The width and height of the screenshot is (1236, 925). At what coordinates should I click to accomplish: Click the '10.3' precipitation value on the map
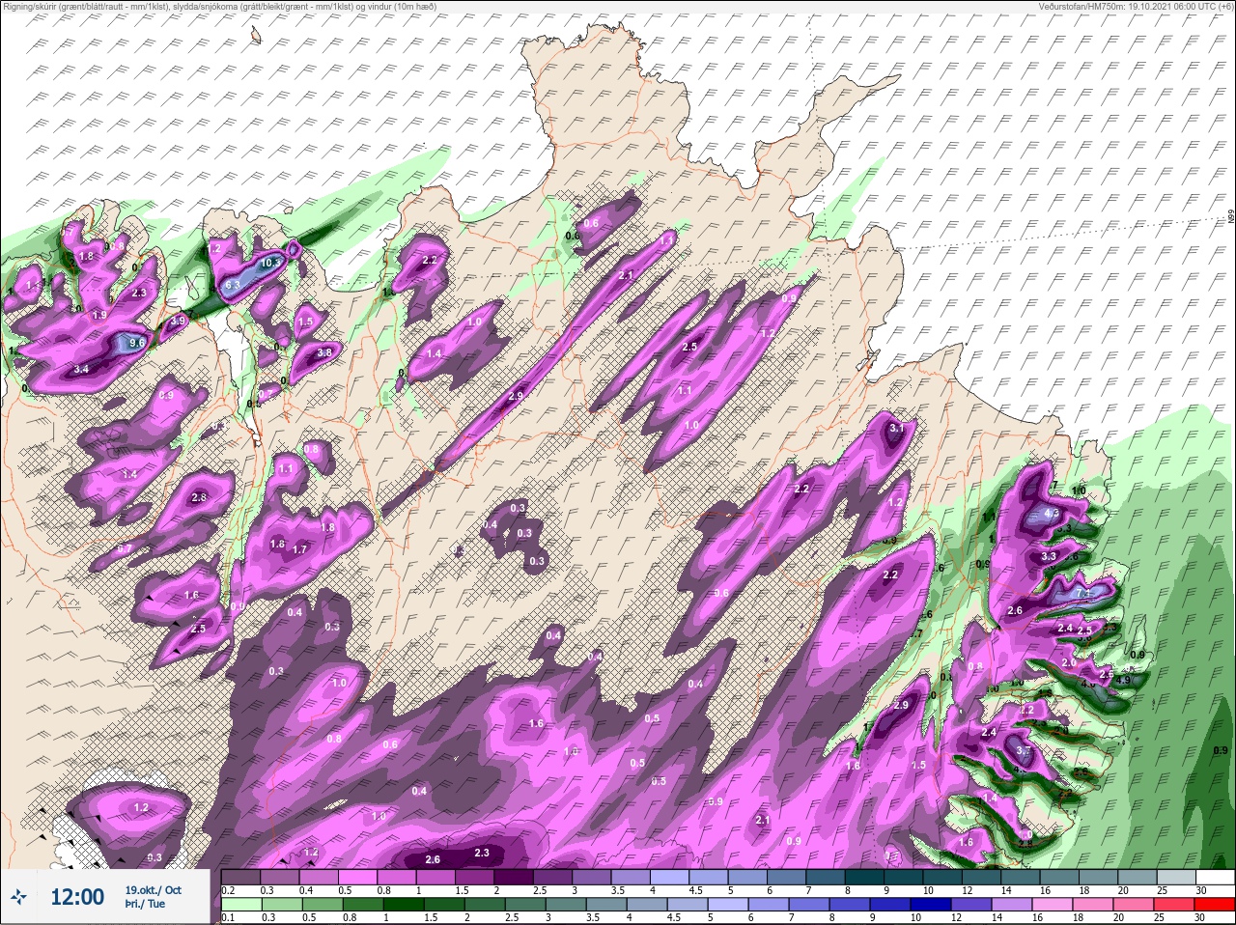click(271, 262)
